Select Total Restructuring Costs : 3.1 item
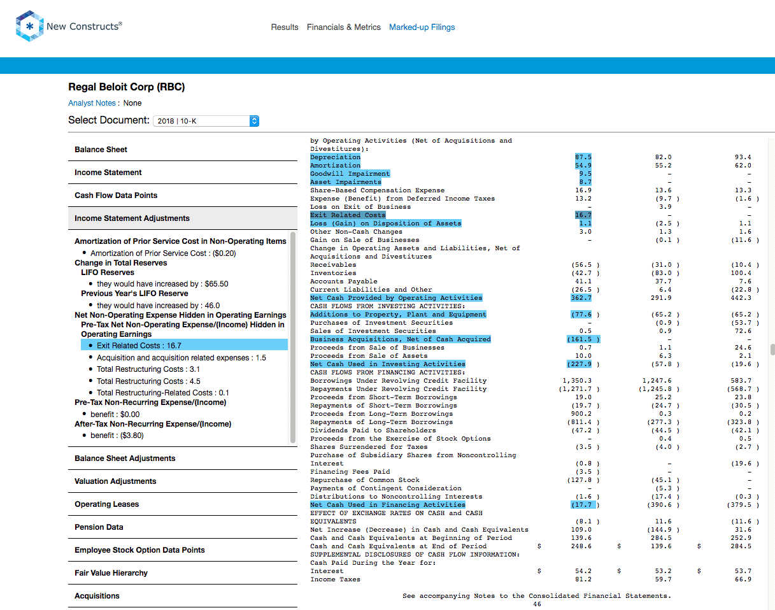Image resolution: width=775 pixels, height=610 pixels. coord(148,369)
